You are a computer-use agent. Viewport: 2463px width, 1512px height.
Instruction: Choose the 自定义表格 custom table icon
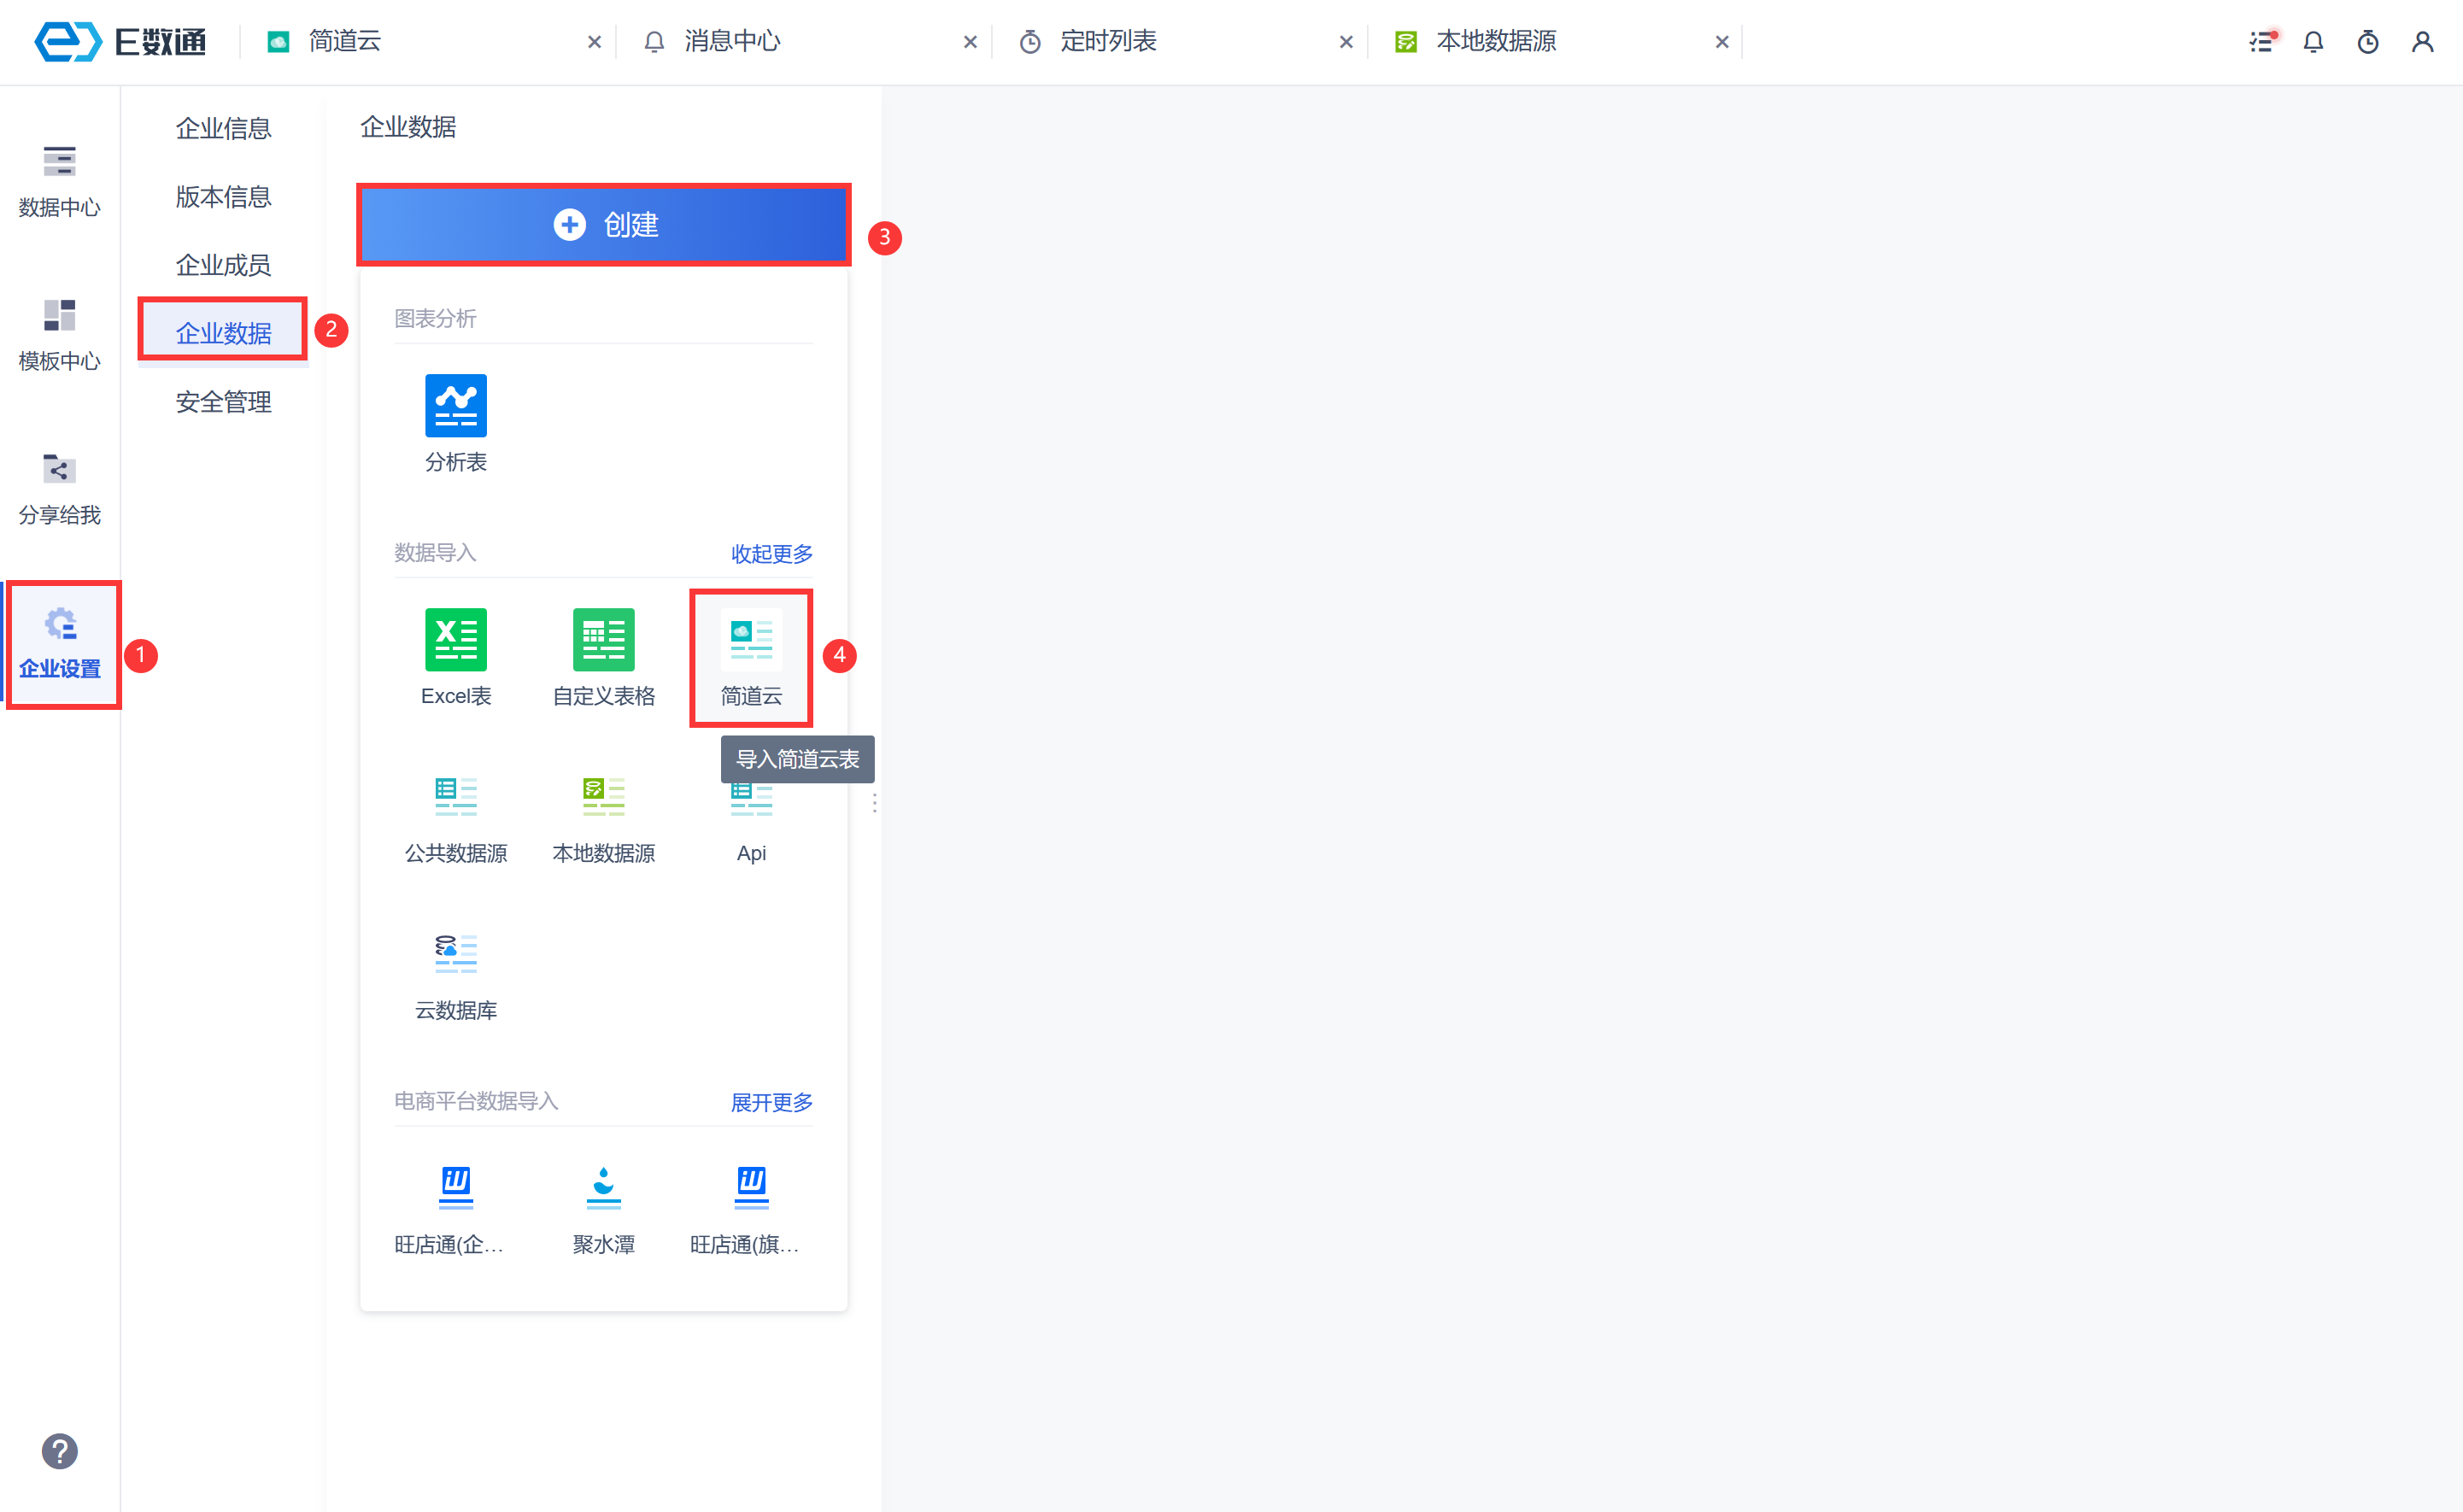click(603, 640)
